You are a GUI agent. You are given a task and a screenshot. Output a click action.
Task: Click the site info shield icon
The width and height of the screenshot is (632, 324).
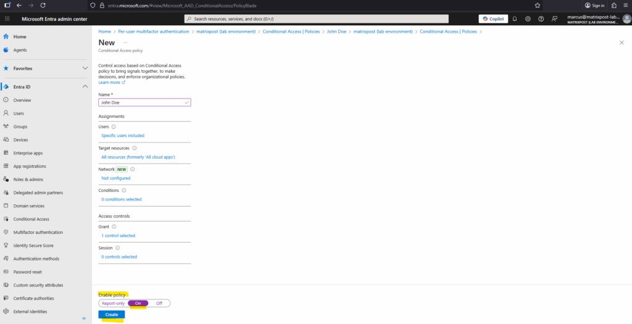point(93,6)
